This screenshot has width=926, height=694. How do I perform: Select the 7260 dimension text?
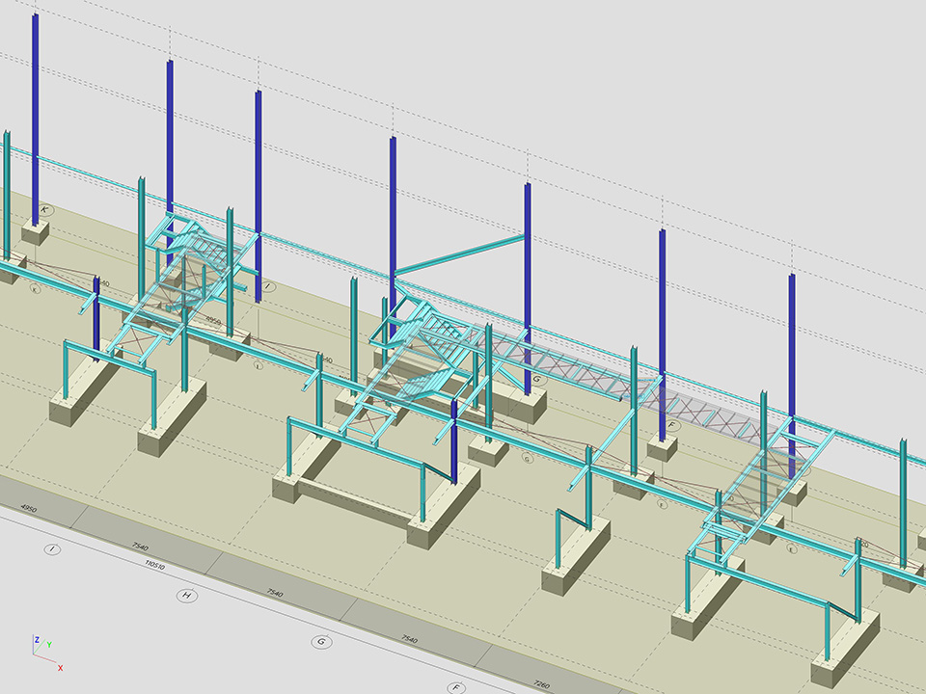point(541,685)
